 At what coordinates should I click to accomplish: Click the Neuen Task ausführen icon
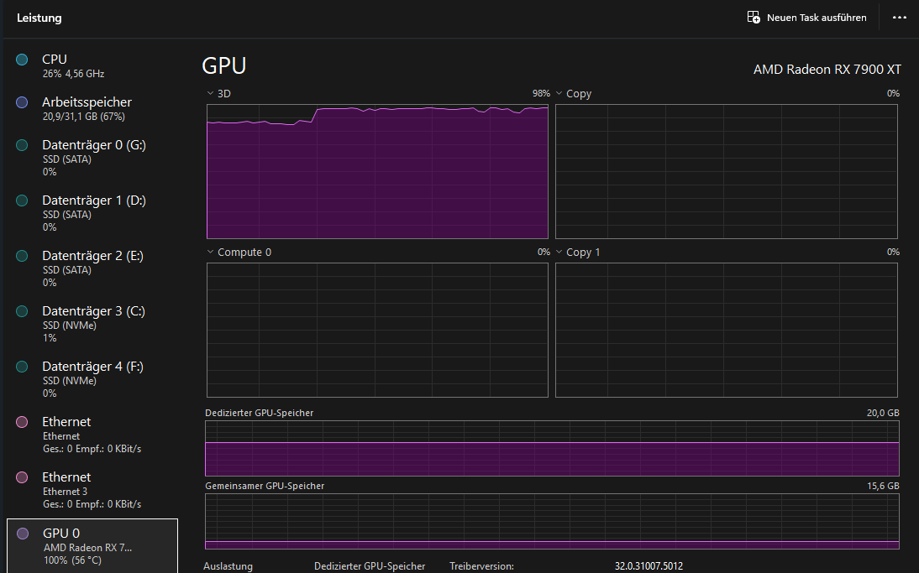coord(754,17)
